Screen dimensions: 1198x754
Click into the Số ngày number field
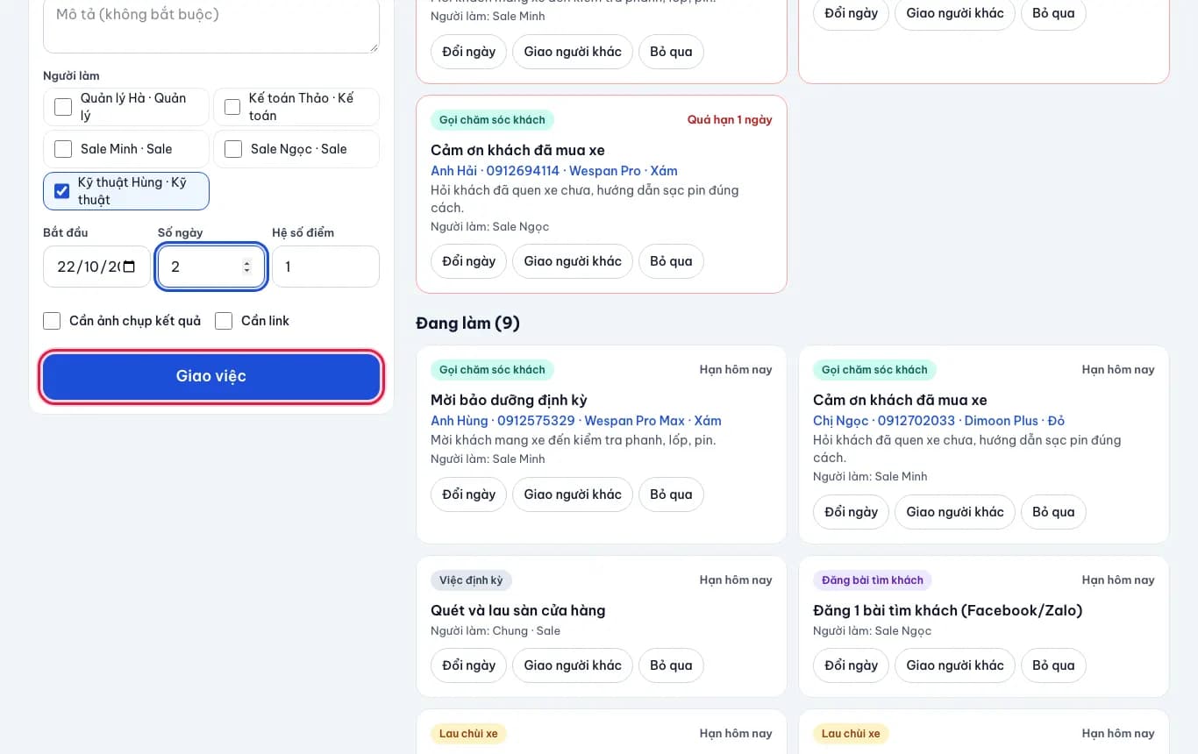point(211,267)
